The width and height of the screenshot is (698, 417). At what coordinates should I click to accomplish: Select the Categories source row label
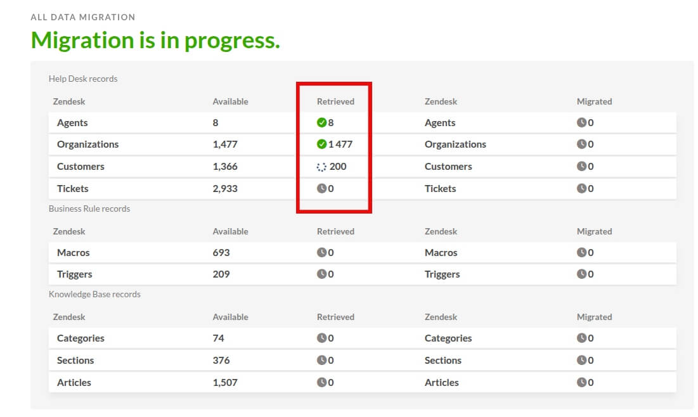point(81,338)
